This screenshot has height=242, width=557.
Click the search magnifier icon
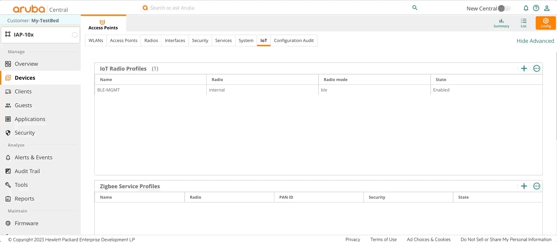415,7
